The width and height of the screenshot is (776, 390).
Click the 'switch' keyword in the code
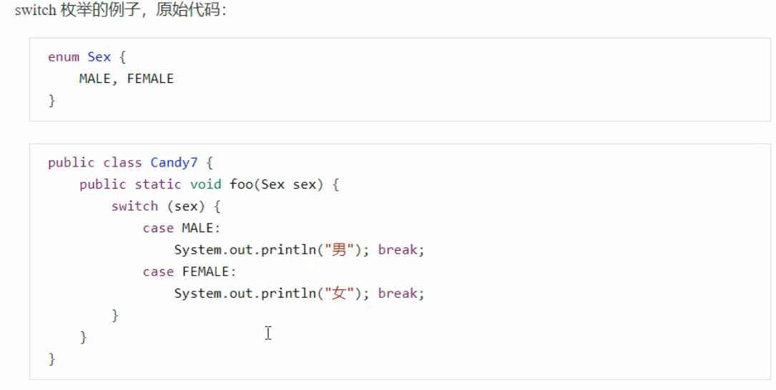pyautogui.click(x=134, y=206)
